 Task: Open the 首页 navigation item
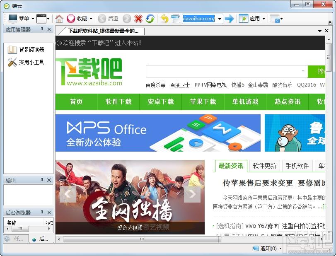[x=76, y=101]
